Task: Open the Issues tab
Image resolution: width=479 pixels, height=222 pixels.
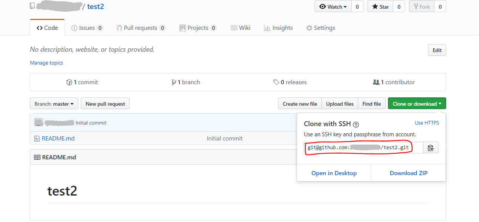Action: click(87, 28)
